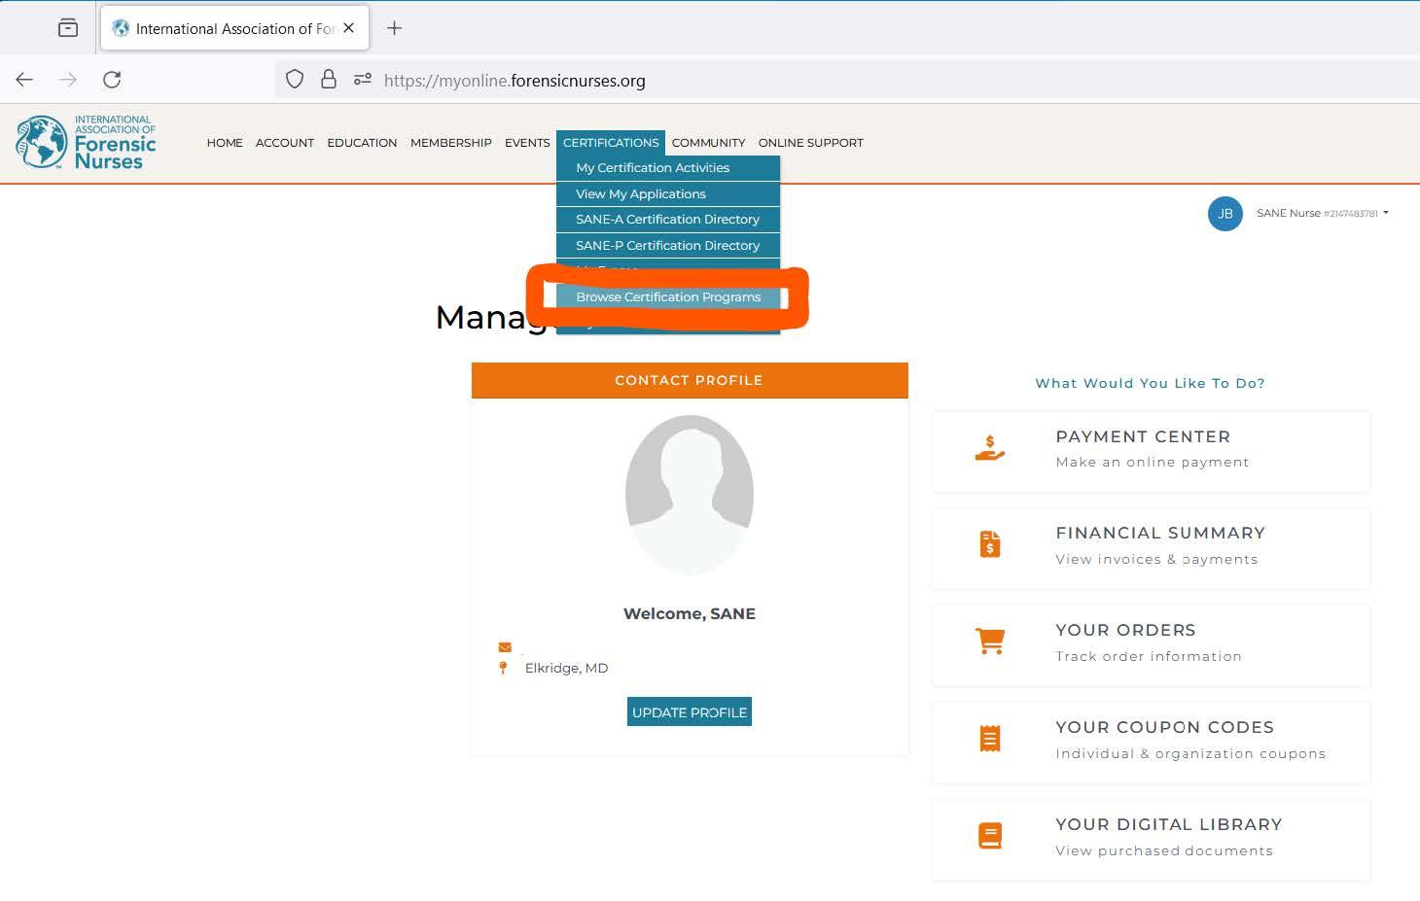Choose My Certification Activities from menu

click(653, 168)
